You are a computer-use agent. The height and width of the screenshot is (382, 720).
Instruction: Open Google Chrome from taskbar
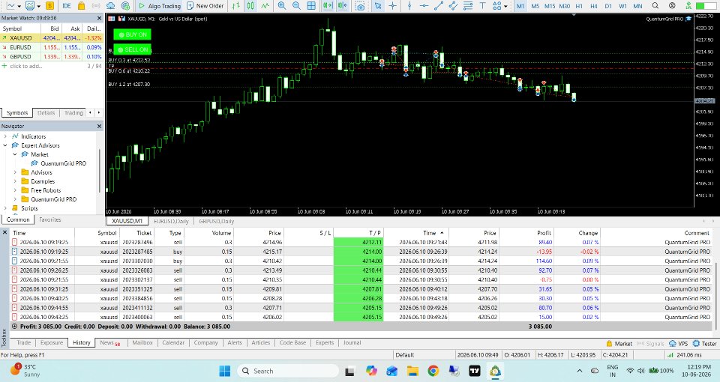(x=433, y=371)
